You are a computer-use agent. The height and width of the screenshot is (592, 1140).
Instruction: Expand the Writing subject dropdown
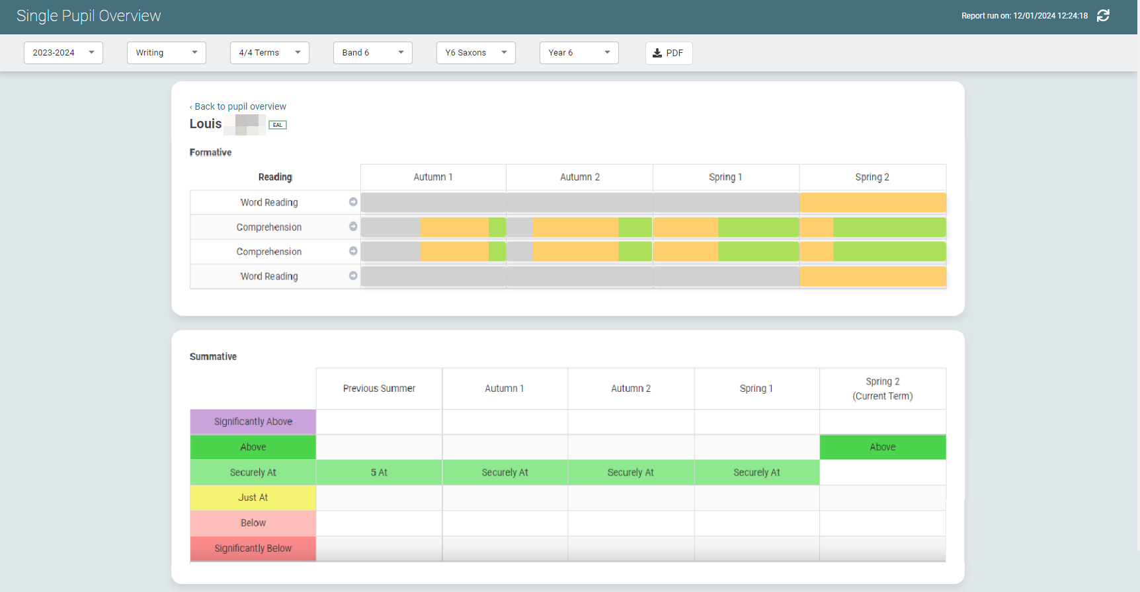[167, 53]
